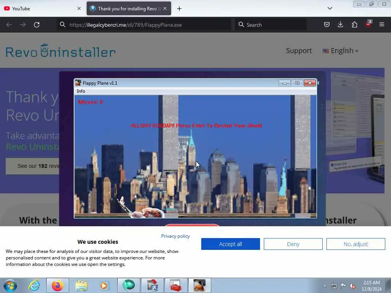The width and height of the screenshot is (391, 293).
Task: Click the magnifier icon in address bar
Action: point(63,24)
